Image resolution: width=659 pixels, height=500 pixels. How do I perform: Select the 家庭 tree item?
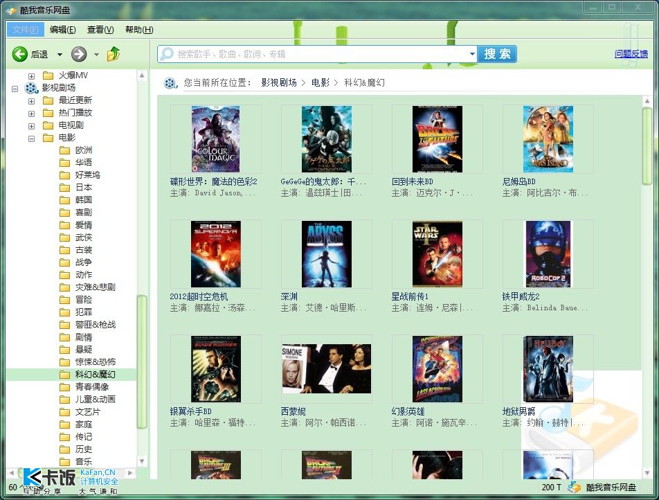click(84, 425)
